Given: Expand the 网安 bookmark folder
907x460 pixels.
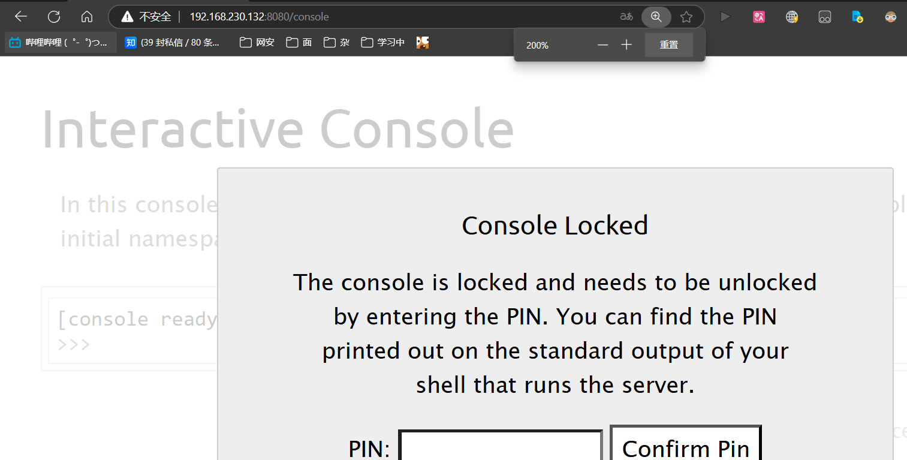Looking at the screenshot, I should point(257,43).
